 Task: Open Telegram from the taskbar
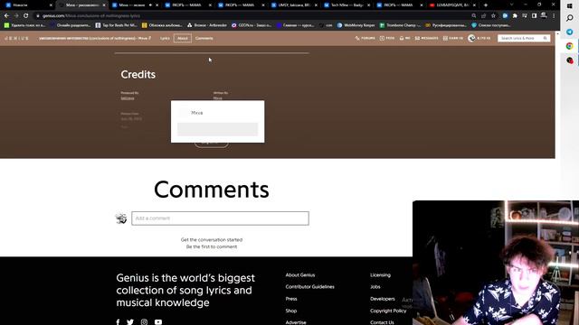click(x=570, y=32)
